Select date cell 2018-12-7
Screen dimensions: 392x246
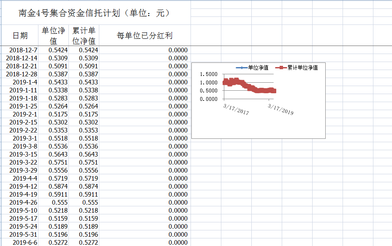[x=20, y=50]
